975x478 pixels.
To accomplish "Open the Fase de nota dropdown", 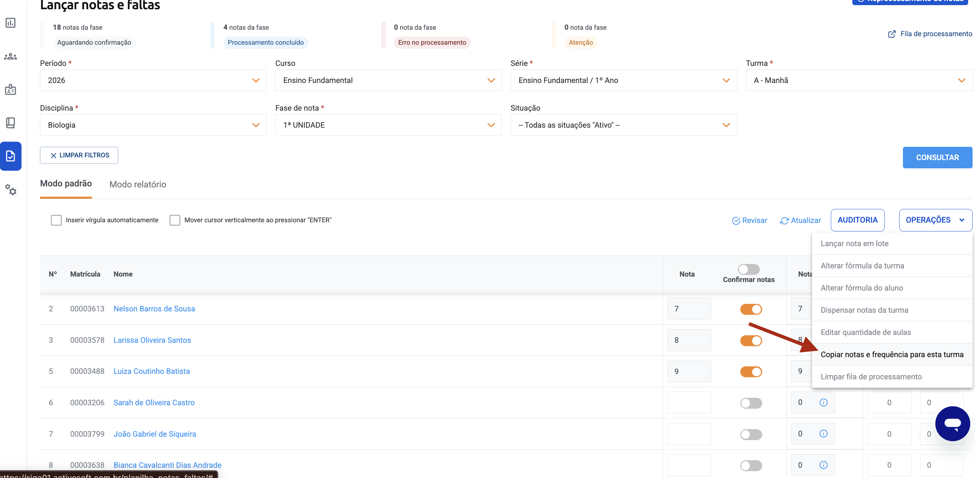I will 388,125.
